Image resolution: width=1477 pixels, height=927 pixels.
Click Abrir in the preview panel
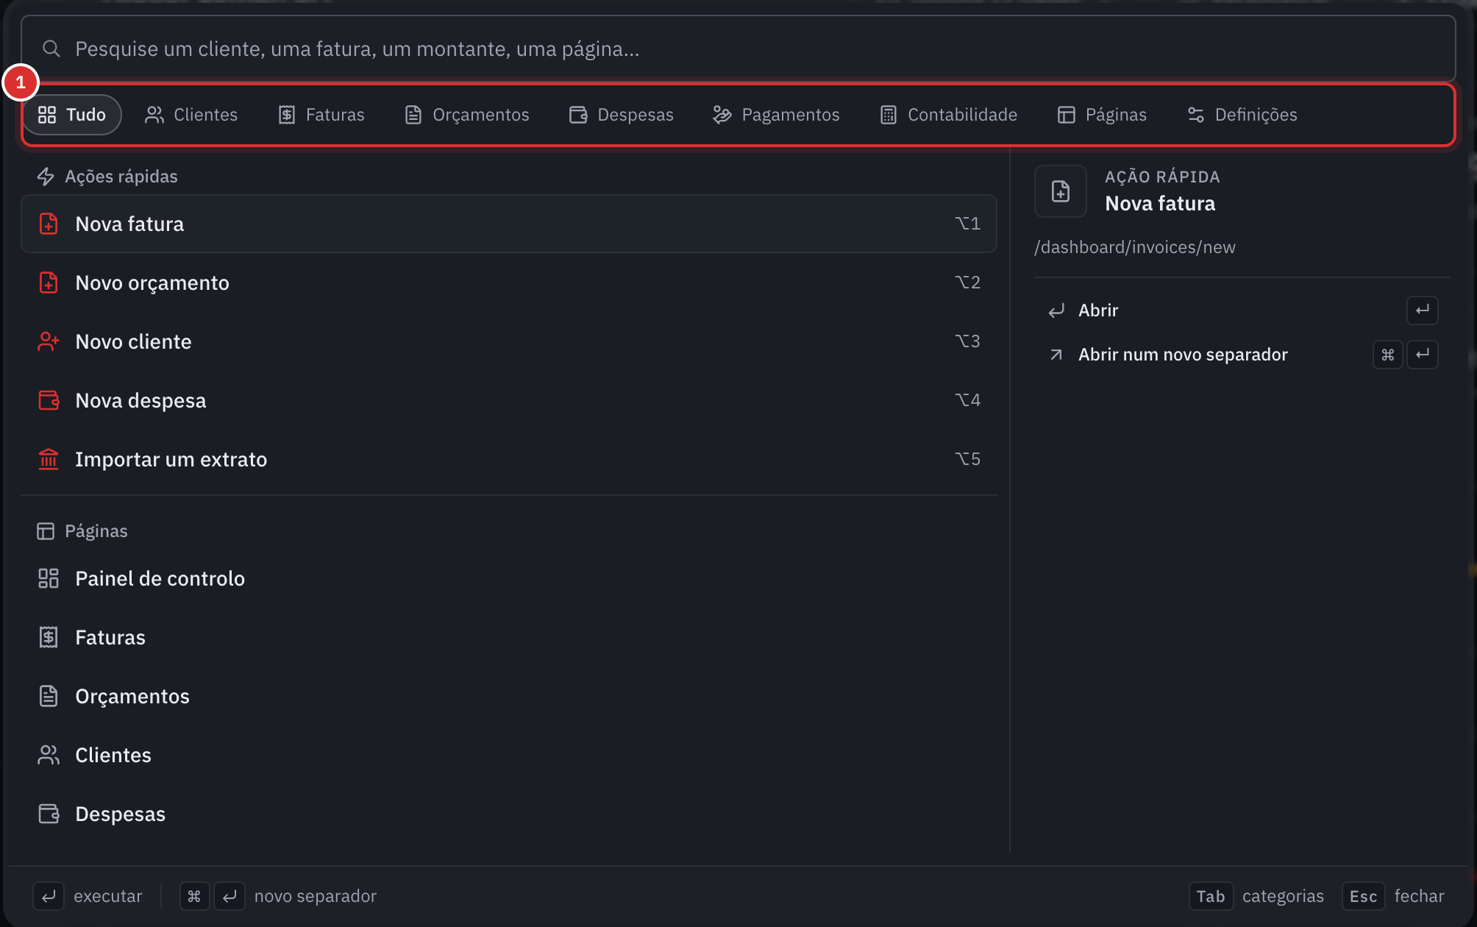[x=1242, y=310]
